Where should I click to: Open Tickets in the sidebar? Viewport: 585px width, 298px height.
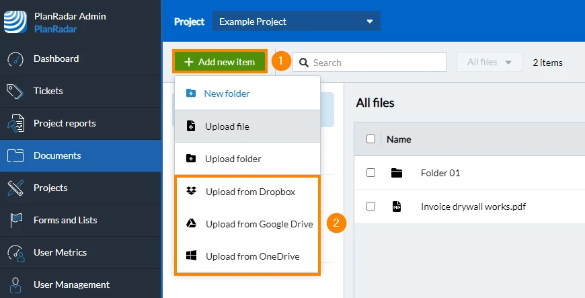coord(81,91)
